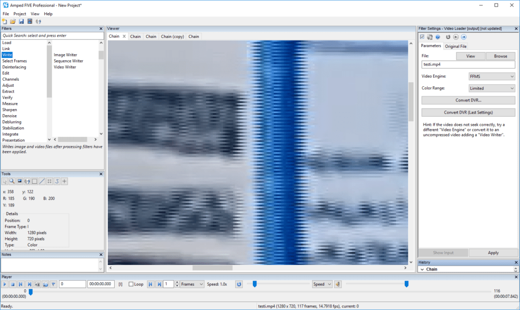Select the Magnify tool in the Tools panel
Viewport: 520px width, 310px height.
click(x=12, y=181)
